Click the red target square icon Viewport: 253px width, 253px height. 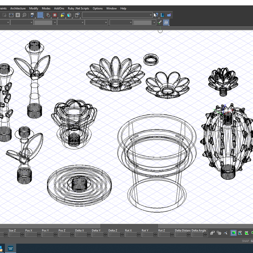click(55, 15)
